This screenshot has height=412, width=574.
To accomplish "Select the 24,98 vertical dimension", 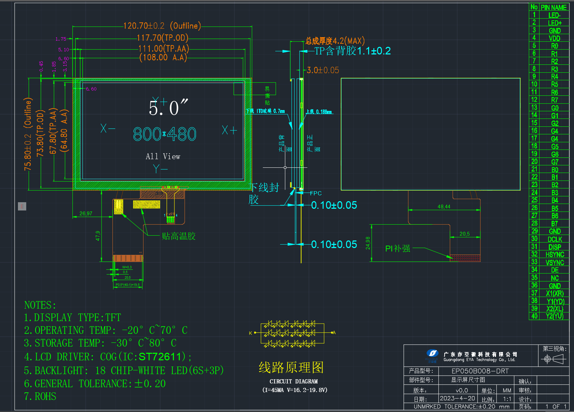I will (368, 243).
